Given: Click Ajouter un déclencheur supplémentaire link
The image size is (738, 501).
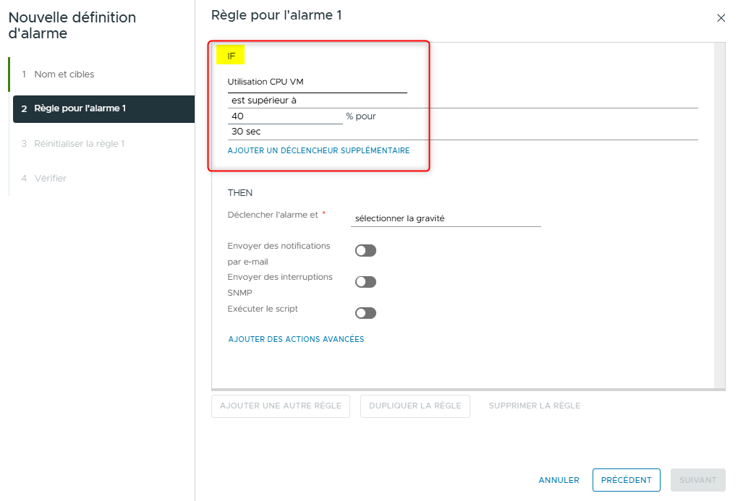Looking at the screenshot, I should [318, 151].
